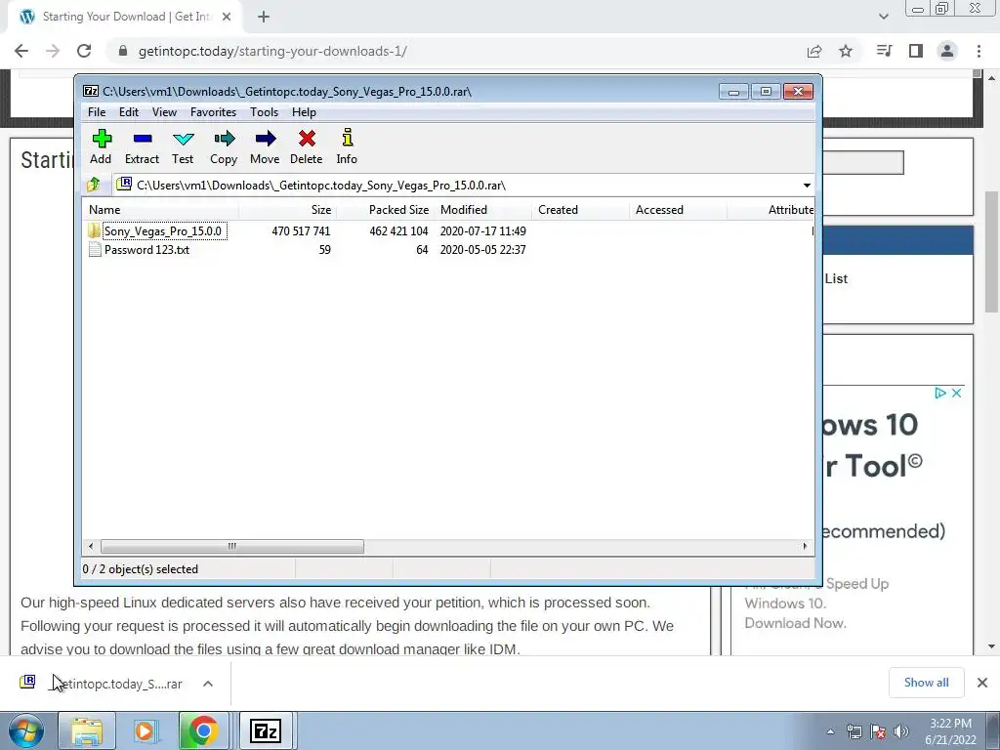This screenshot has height=750, width=1000.
Task: Sort by the Name column header
Action: click(160, 210)
